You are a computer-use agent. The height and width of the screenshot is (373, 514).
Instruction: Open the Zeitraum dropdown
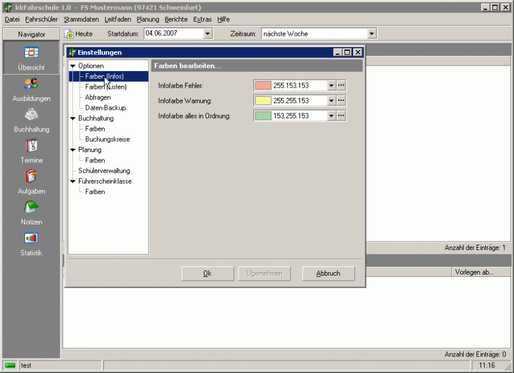tap(372, 34)
